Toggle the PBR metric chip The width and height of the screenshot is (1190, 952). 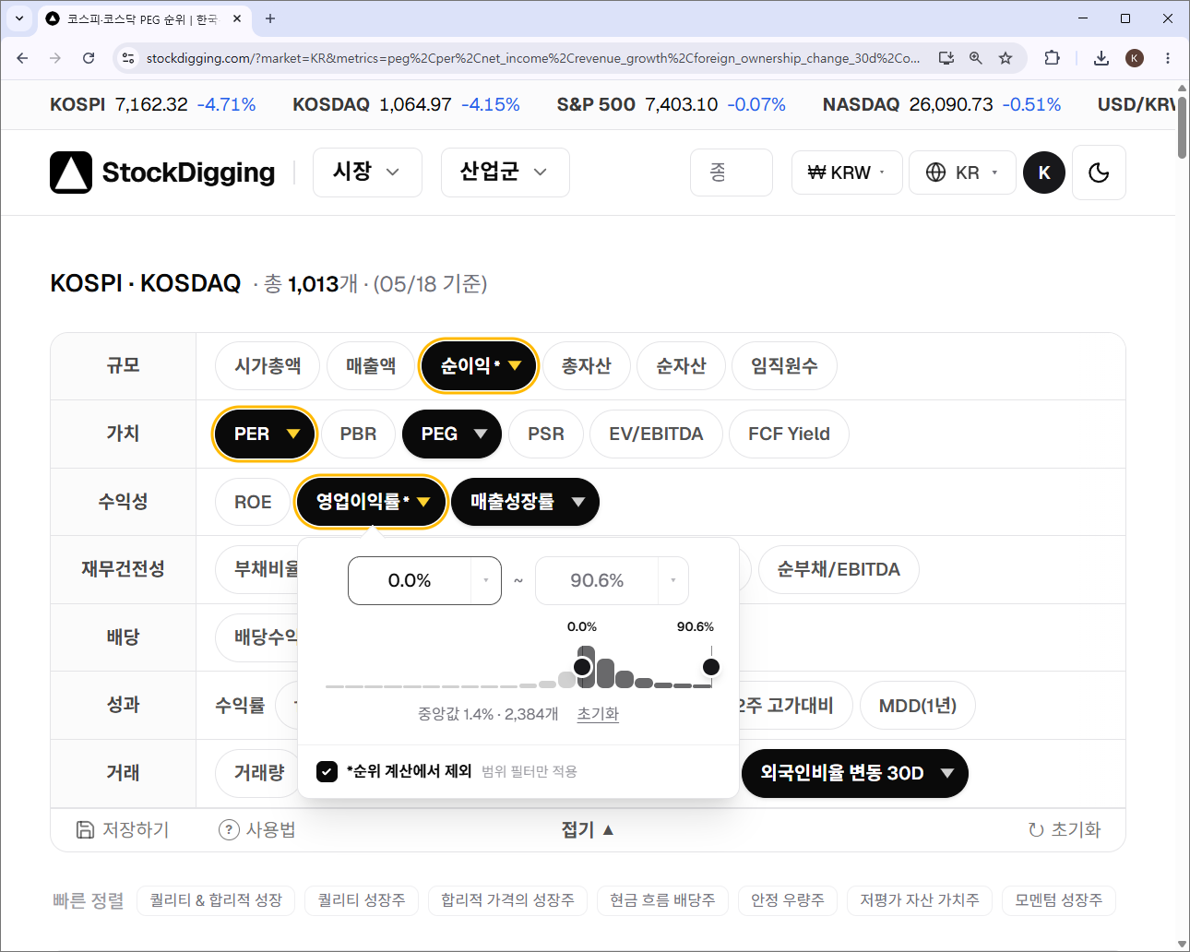click(x=358, y=434)
